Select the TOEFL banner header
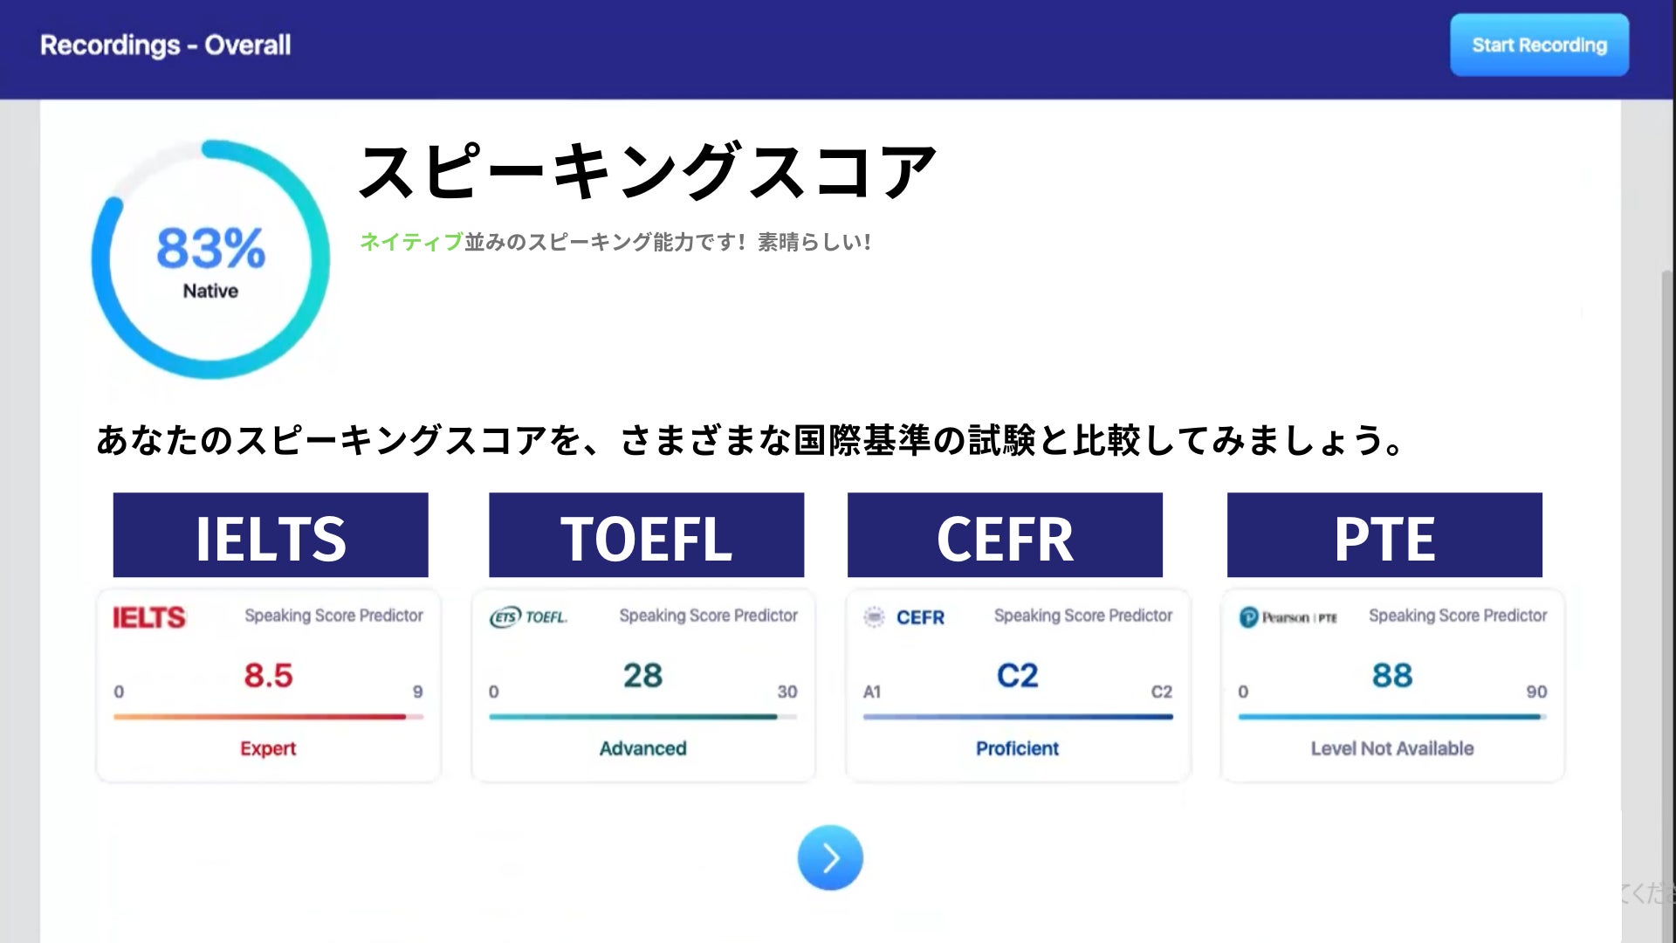The width and height of the screenshot is (1676, 943). coord(646,535)
